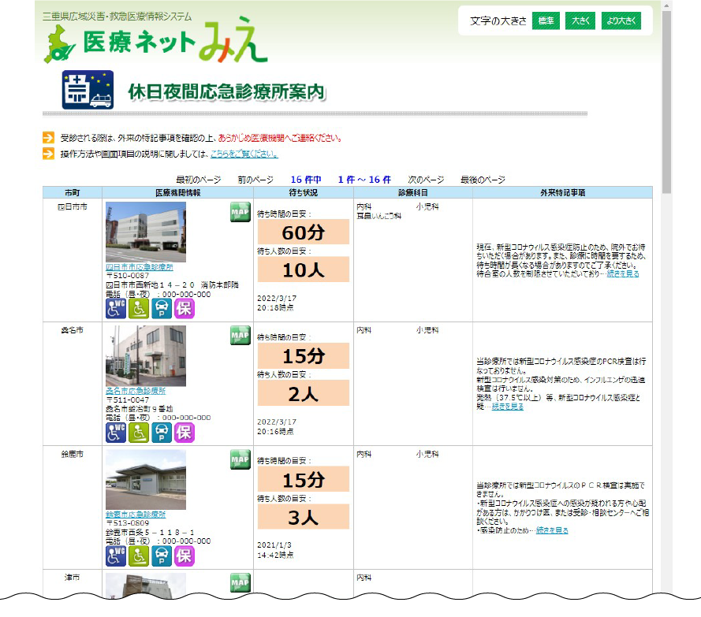Click pink 保 insurance icon in 四日市市 row

point(185,308)
